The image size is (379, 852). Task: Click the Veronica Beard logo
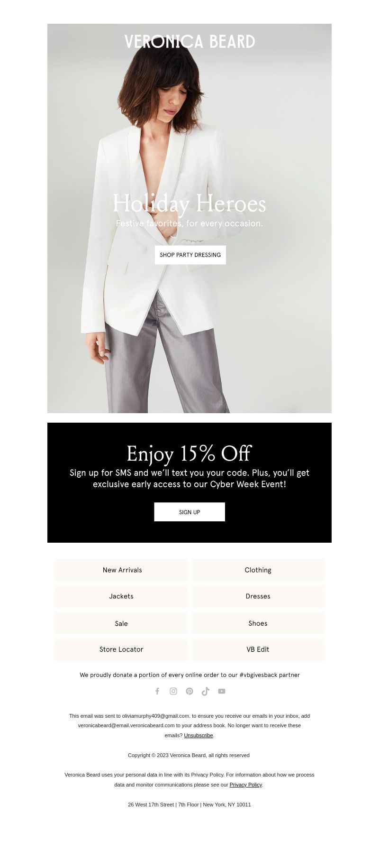pyautogui.click(x=189, y=42)
